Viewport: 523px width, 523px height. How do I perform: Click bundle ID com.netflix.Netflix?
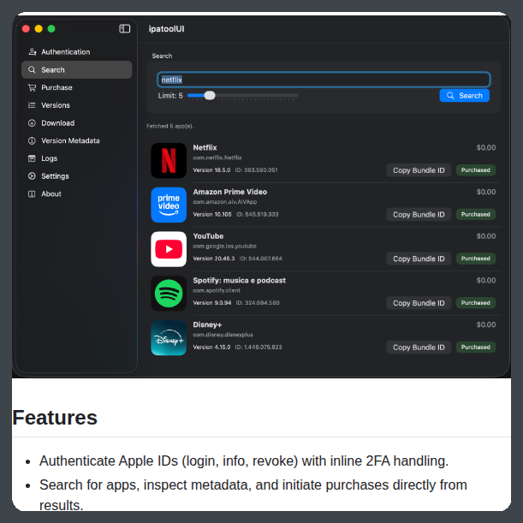tap(217, 157)
